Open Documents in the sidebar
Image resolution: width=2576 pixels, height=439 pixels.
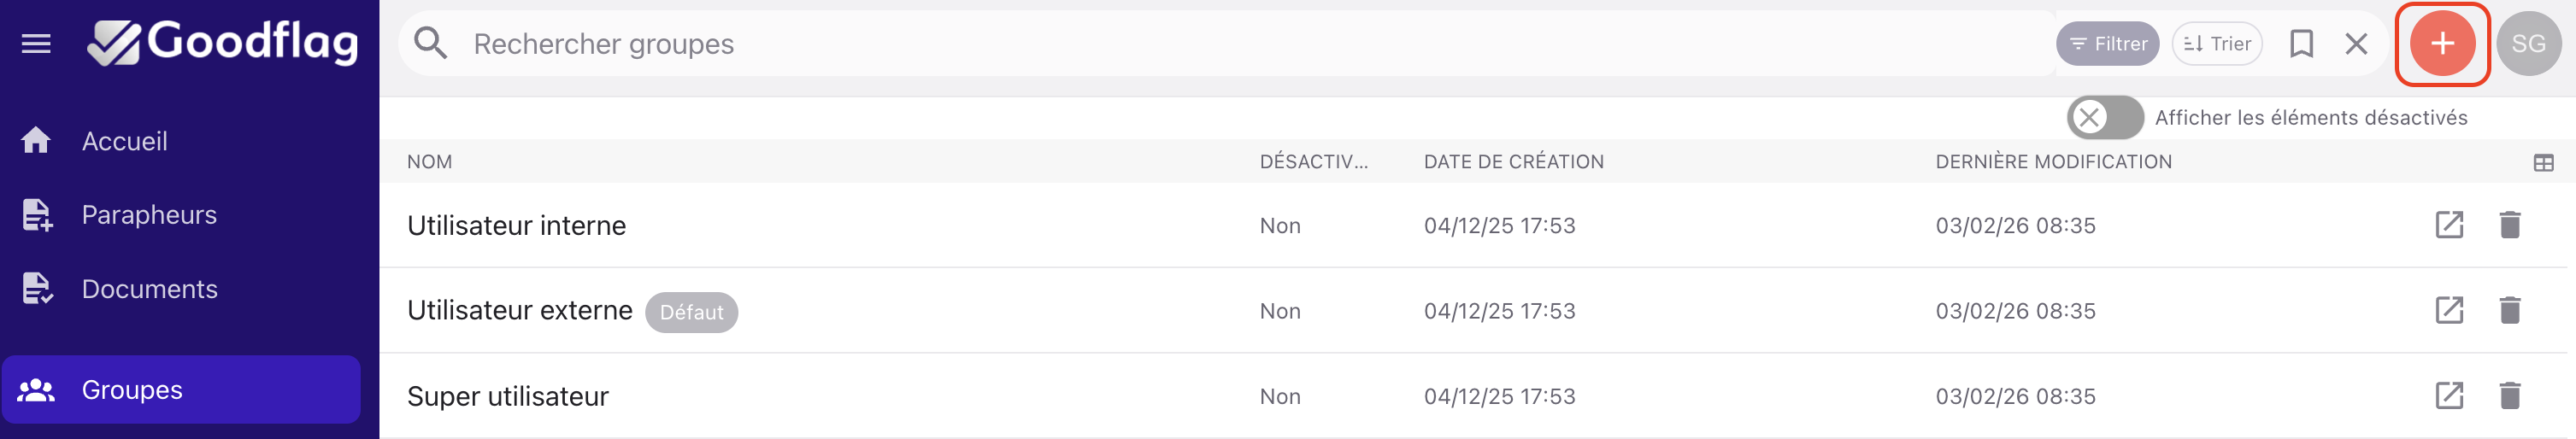click(149, 289)
